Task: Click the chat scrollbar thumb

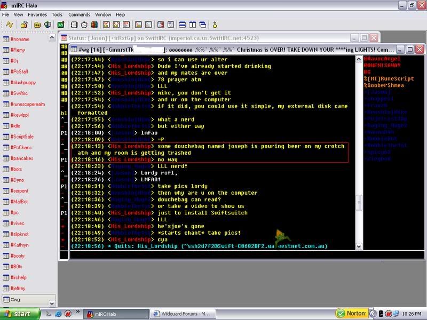Action: (359, 203)
